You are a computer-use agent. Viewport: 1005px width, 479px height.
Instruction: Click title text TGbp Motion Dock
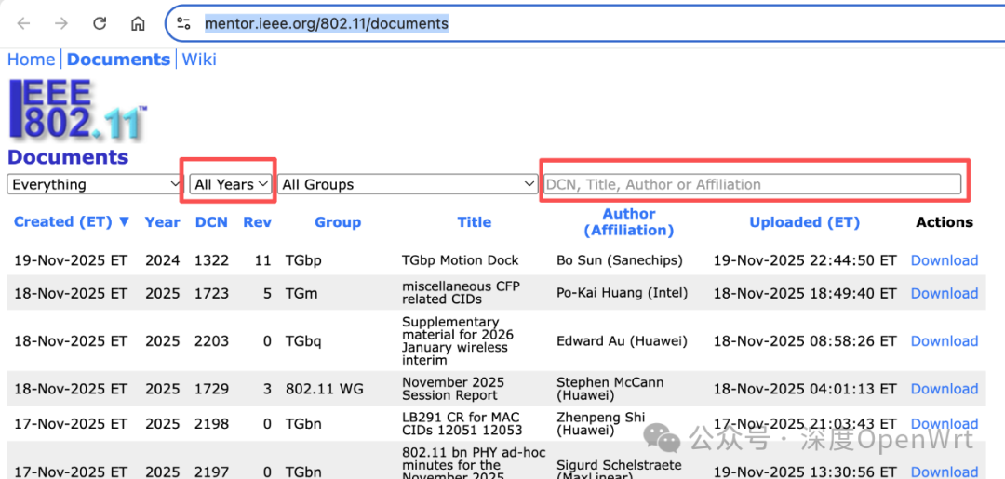pos(461,260)
